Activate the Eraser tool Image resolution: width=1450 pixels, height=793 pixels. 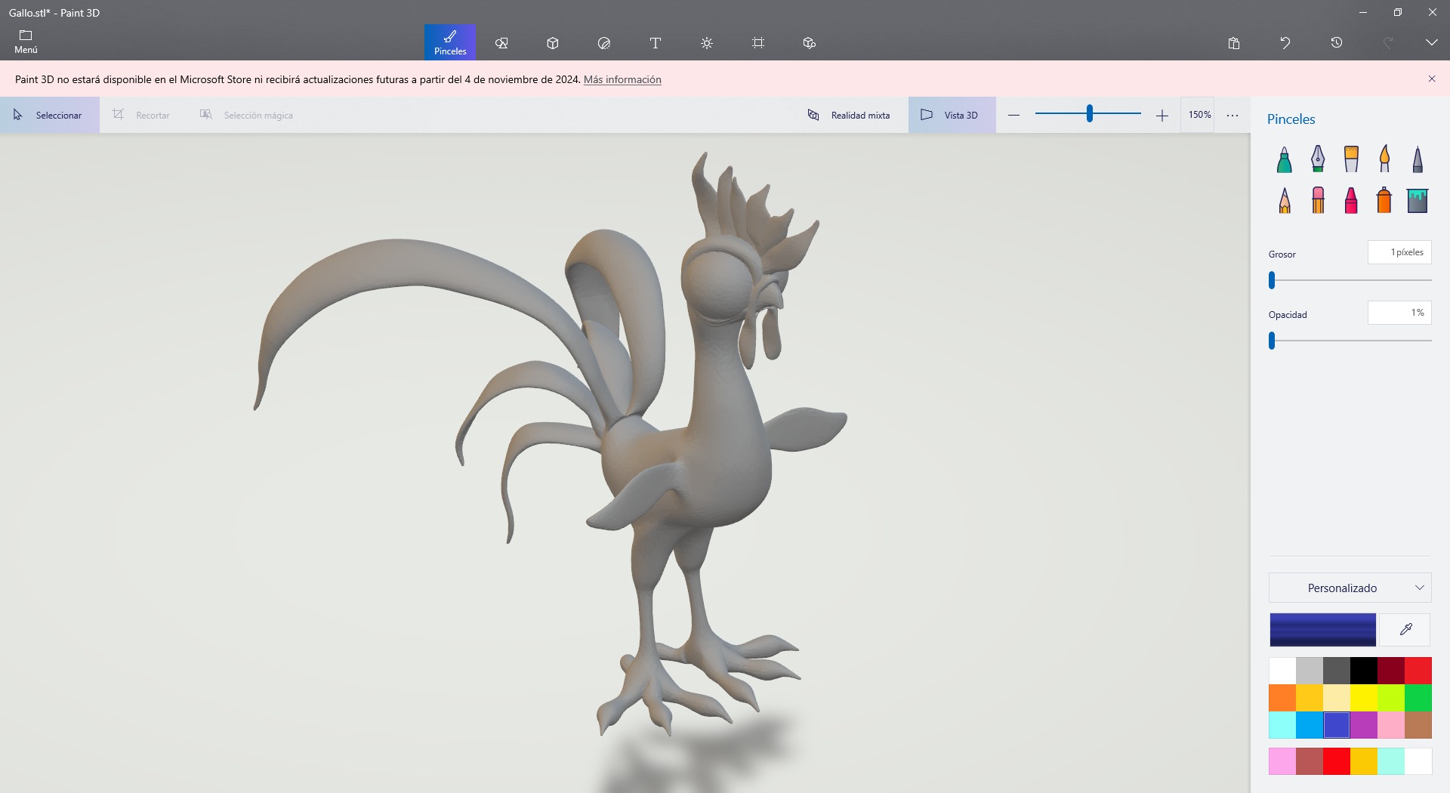tap(1318, 201)
